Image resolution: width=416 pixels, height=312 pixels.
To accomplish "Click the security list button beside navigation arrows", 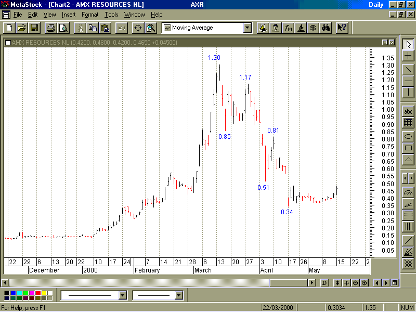I will (395, 283).
